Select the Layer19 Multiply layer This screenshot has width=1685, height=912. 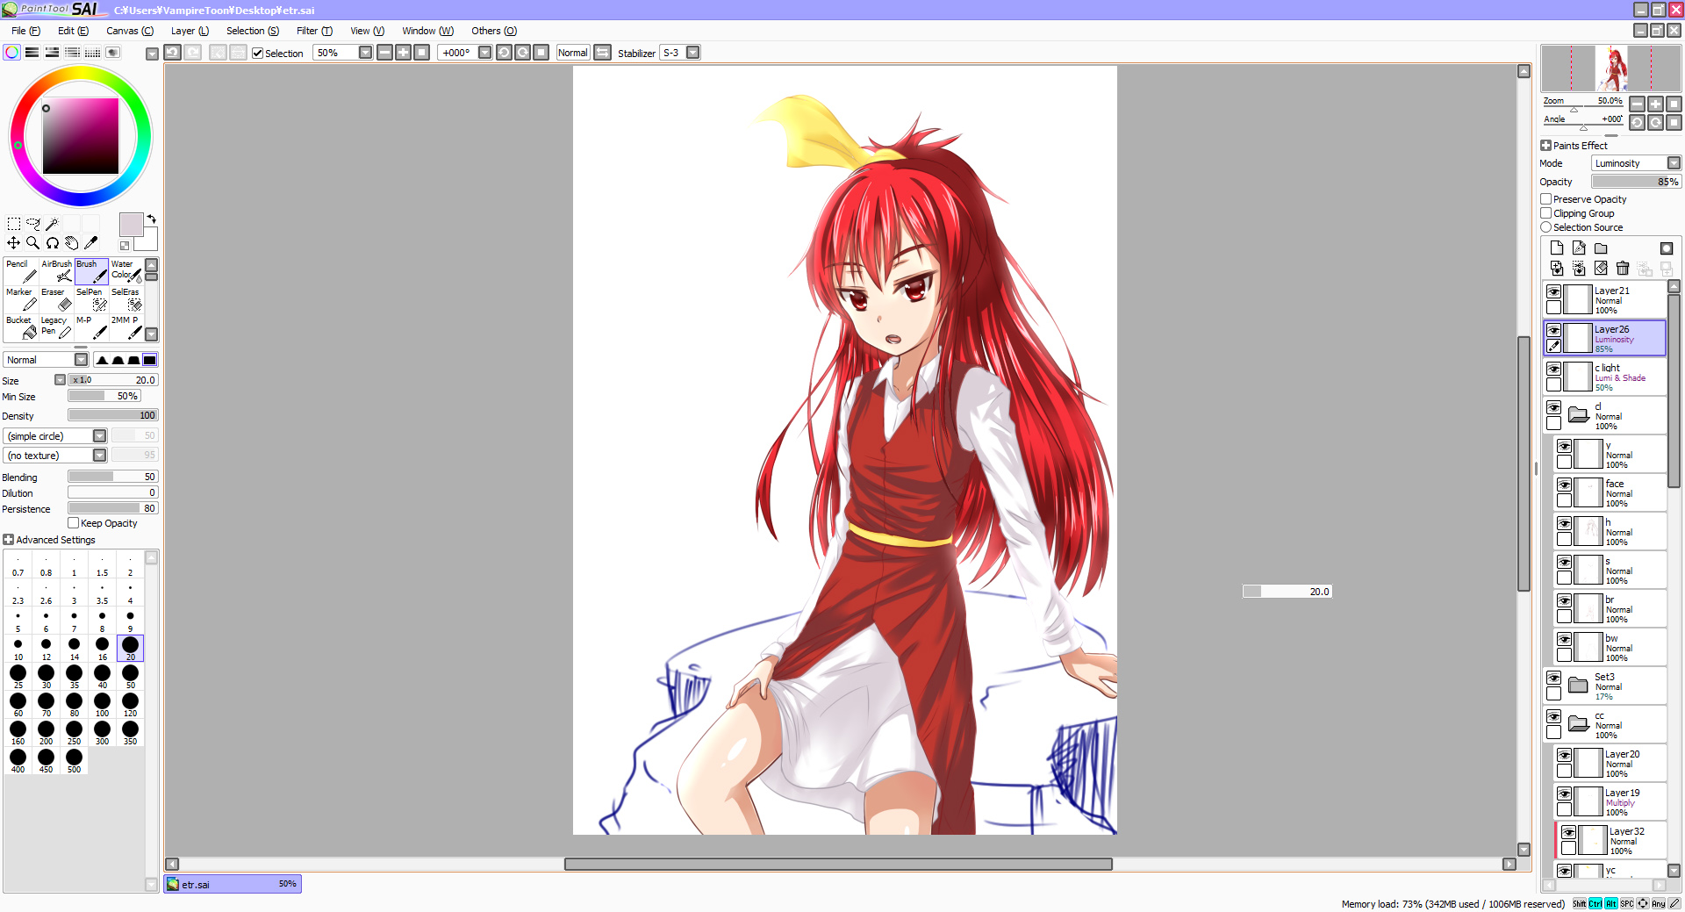point(1610,802)
